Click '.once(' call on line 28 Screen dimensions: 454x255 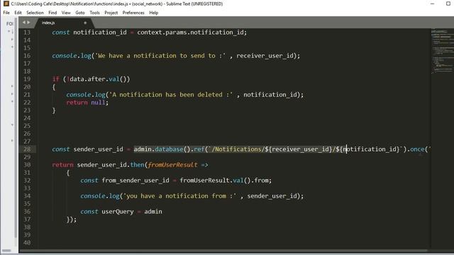pyautogui.click(x=417, y=149)
